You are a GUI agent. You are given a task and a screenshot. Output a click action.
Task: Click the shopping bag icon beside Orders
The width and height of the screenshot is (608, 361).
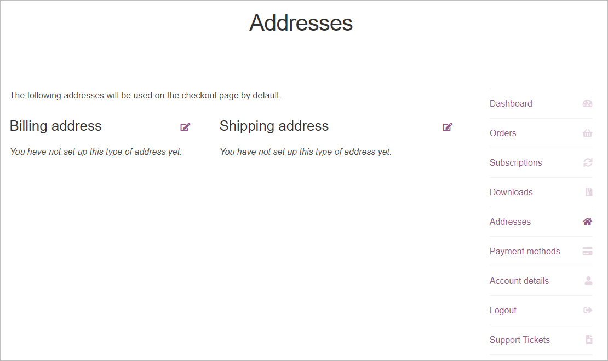pos(587,133)
